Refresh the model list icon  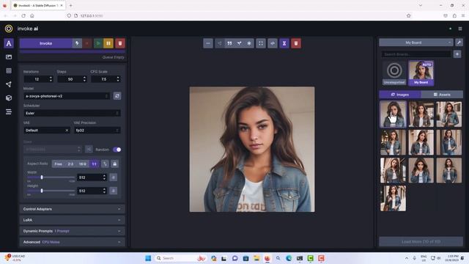coord(117,96)
